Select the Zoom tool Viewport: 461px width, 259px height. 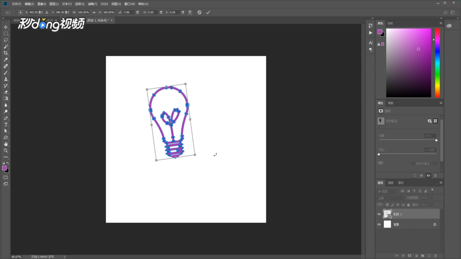pos(6,150)
